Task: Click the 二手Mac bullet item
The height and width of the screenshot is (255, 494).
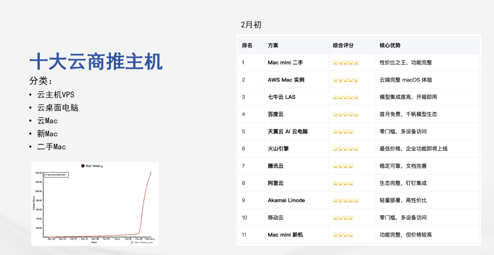Action: [51, 146]
